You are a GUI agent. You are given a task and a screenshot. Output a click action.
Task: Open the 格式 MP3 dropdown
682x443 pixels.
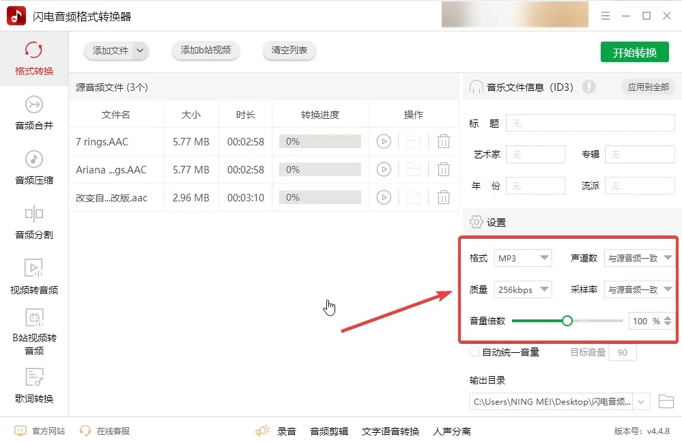(x=523, y=258)
